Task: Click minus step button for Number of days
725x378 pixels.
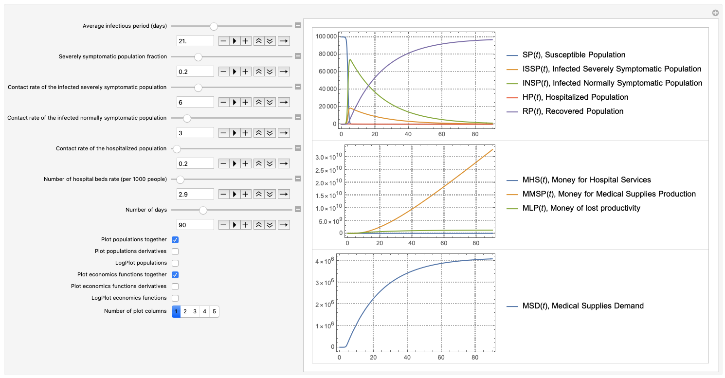Action: coord(223,225)
